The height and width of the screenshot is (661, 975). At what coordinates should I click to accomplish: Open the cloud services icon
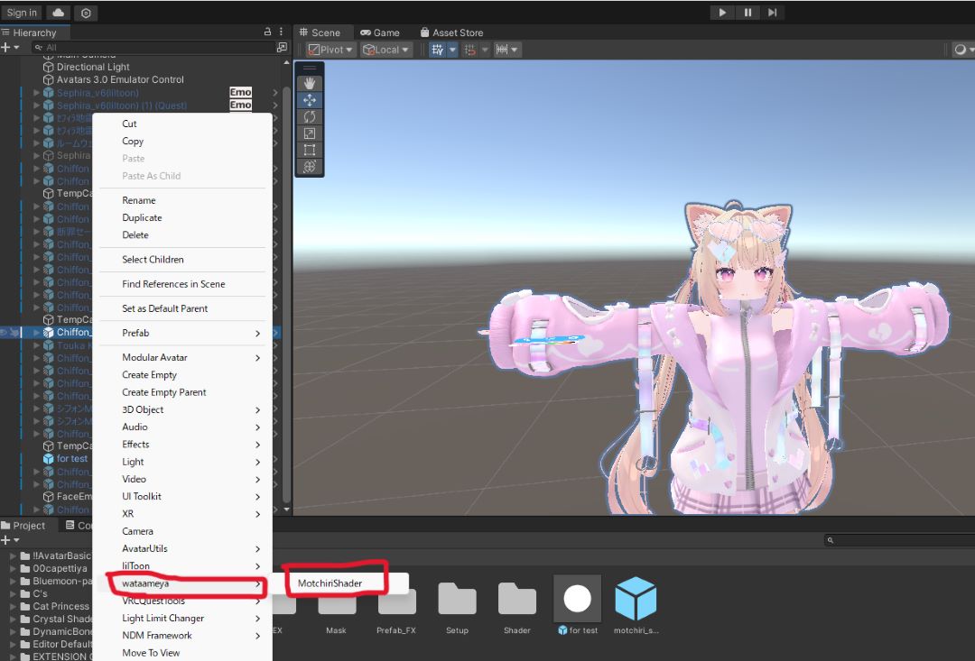pos(58,13)
